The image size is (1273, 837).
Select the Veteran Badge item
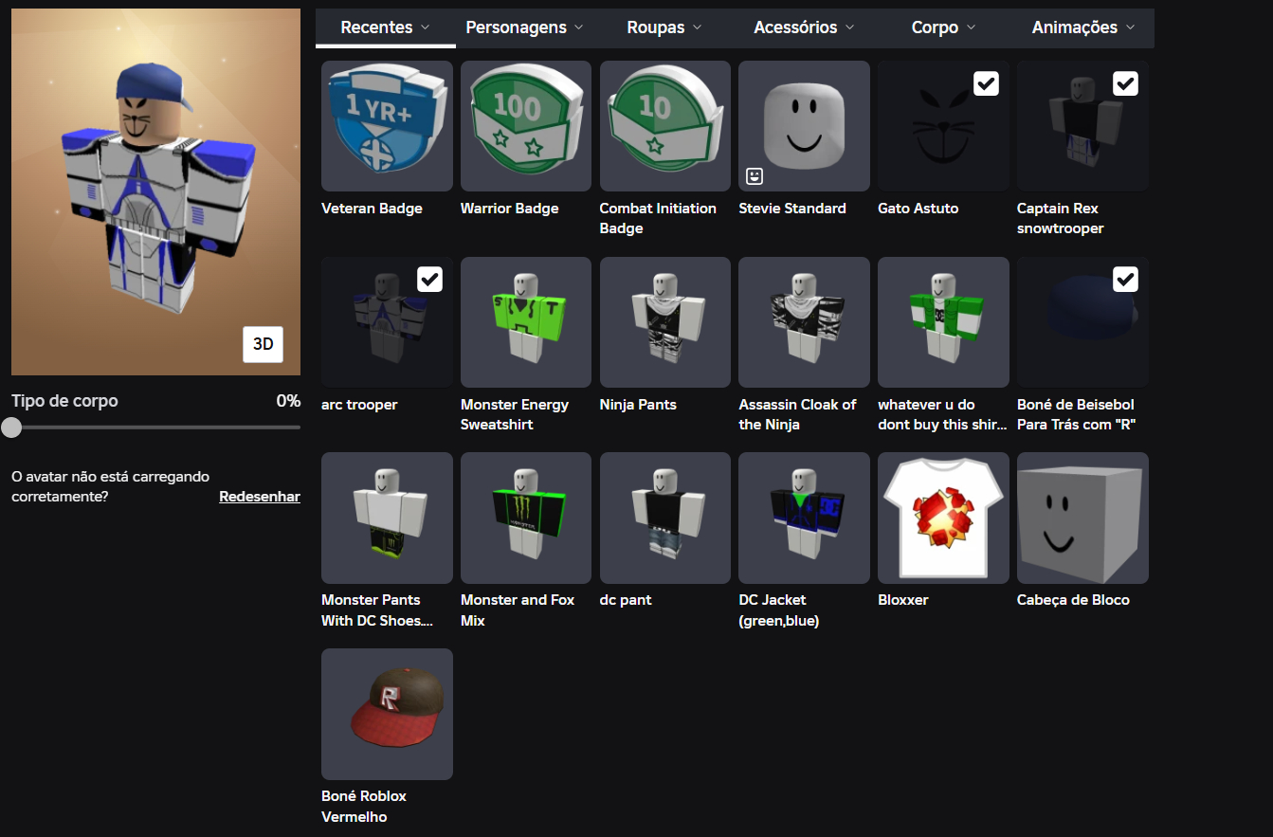[387, 126]
